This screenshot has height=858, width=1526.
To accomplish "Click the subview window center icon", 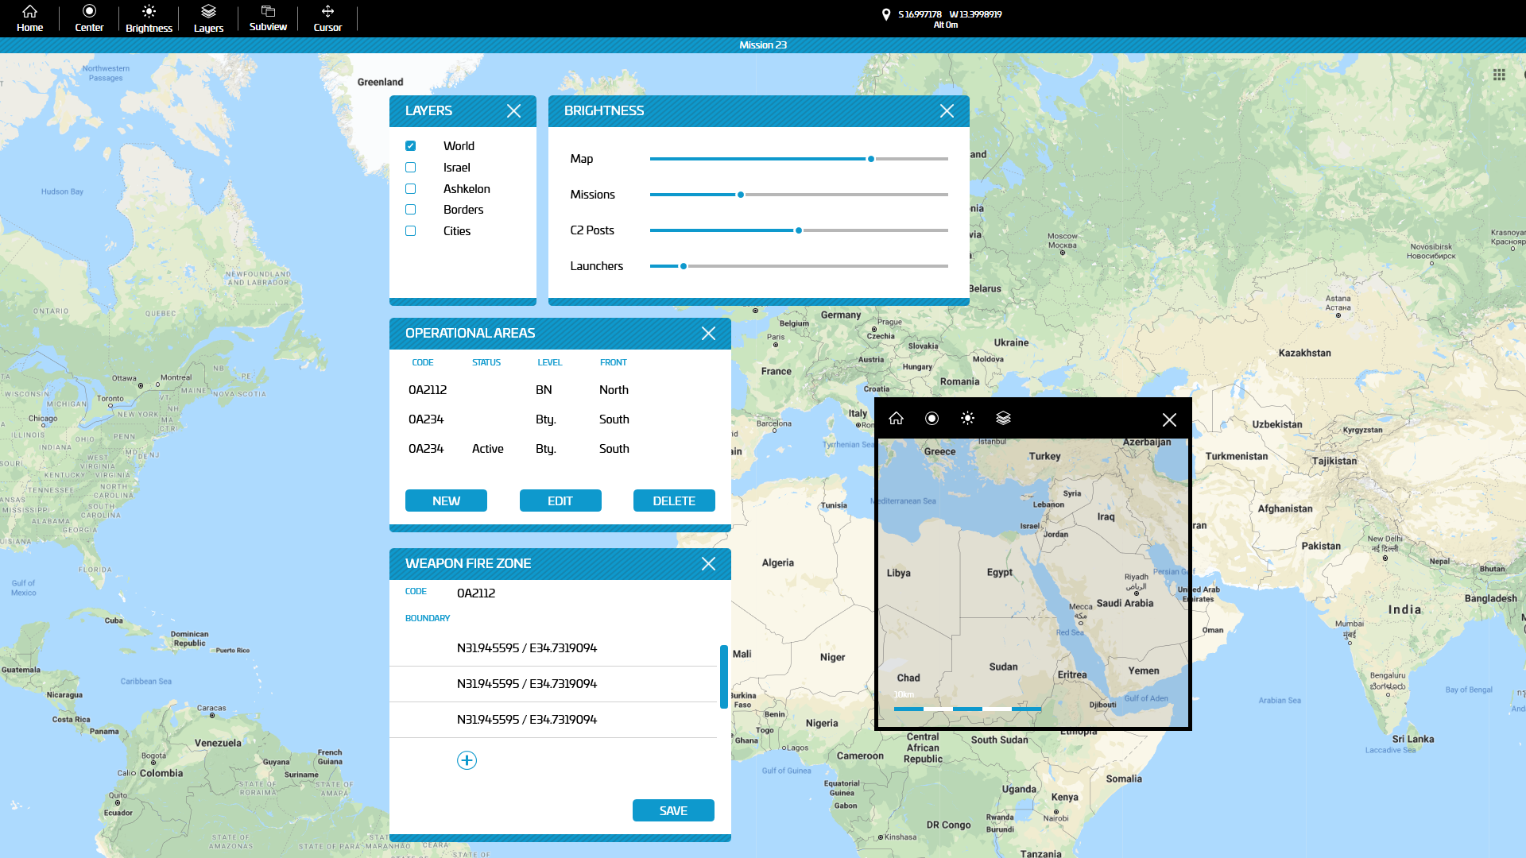I will 931,418.
